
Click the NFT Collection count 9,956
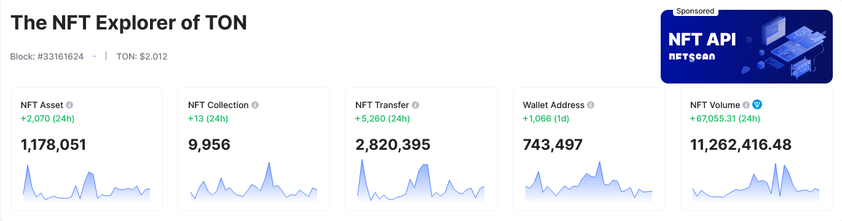click(x=209, y=145)
